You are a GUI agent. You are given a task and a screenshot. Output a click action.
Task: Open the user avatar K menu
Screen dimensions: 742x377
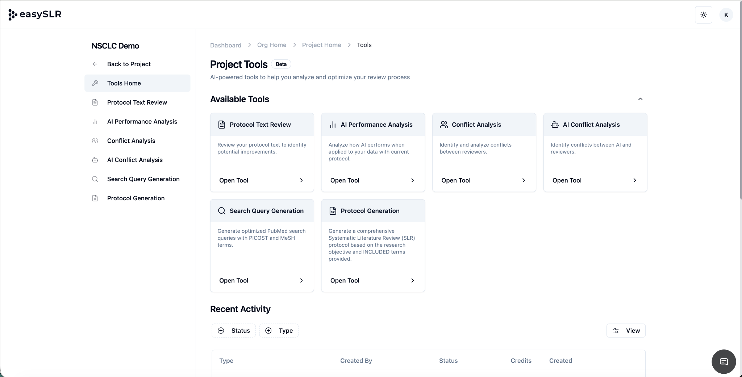tap(726, 15)
